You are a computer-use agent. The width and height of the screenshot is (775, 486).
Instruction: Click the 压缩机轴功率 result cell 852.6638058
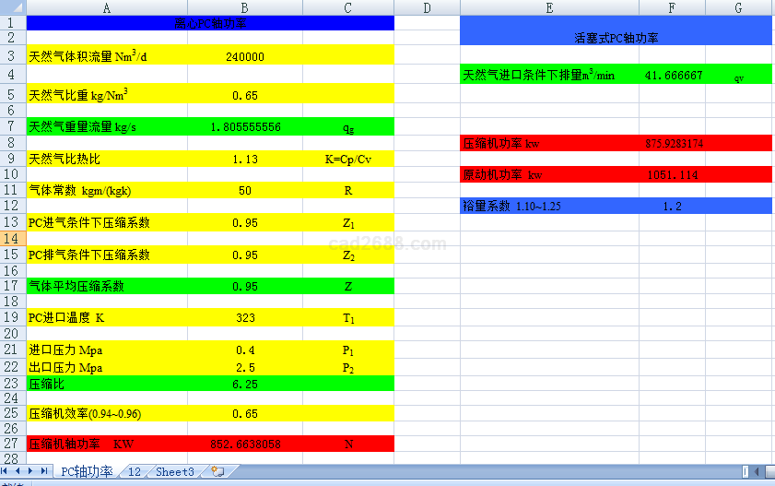[244, 444]
